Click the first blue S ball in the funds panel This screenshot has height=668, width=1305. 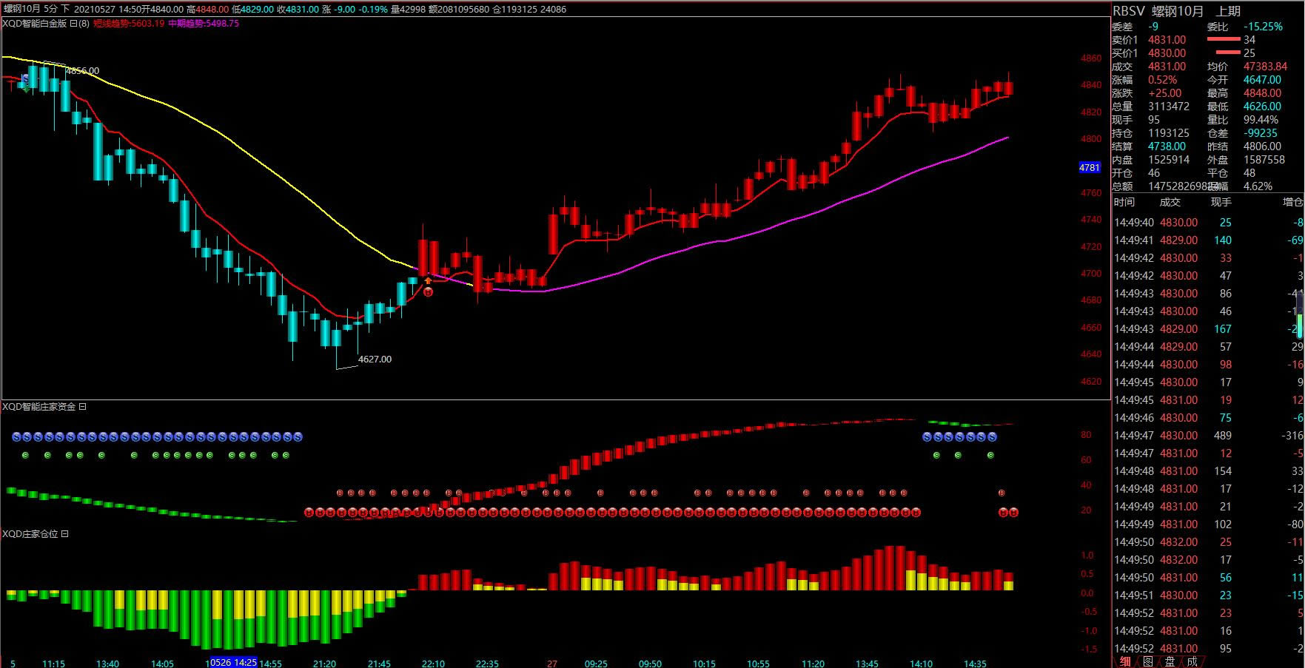pos(16,437)
